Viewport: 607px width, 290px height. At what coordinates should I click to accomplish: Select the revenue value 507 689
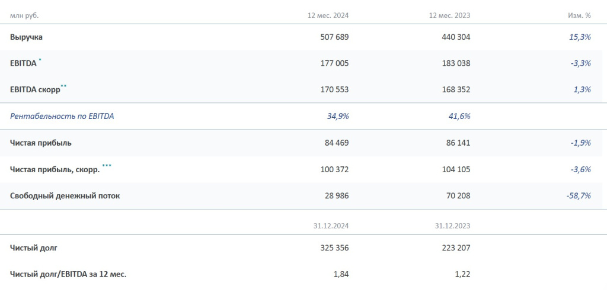[334, 37]
